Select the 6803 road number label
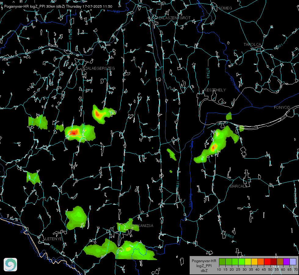Image resolution: width=299 pixels, height=275 pixels. coord(229,236)
